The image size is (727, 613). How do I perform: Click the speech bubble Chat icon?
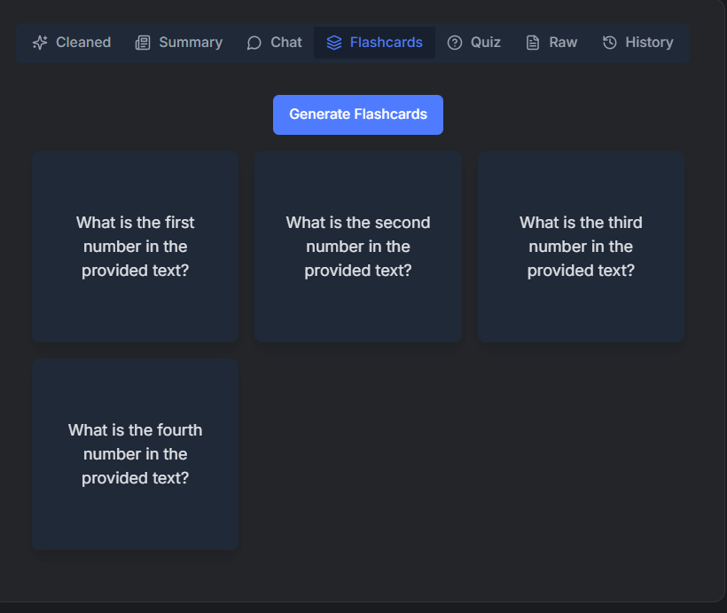point(253,42)
